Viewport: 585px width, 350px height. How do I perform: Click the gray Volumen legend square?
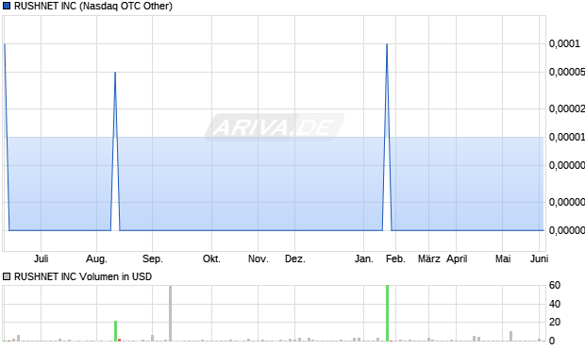pos(7,276)
